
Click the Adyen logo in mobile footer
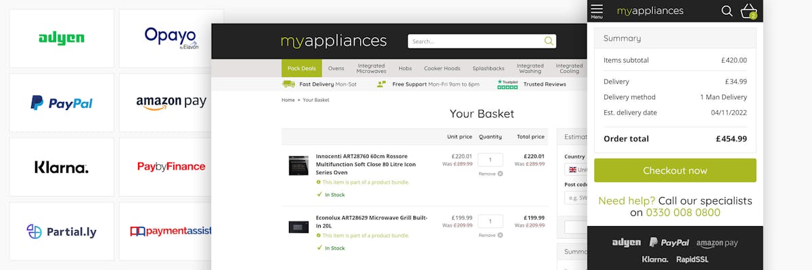pos(627,242)
